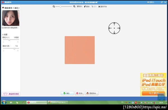
Task: Open the face-slimming tutorial link
Action: [11, 94]
